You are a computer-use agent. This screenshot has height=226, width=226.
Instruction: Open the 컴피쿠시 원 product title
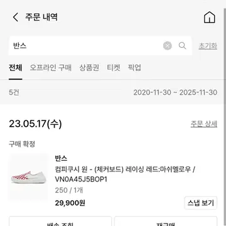(x=125, y=174)
